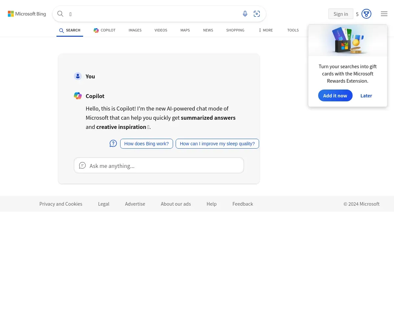Open the Help footer link
394x328 pixels.
[x=211, y=204]
